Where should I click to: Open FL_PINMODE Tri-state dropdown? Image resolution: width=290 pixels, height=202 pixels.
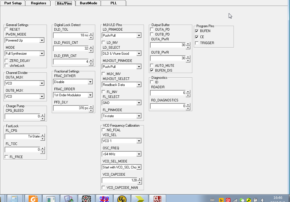click(139, 116)
